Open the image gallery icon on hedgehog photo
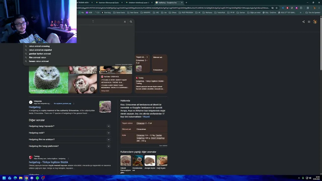Viewport: 322px width, 181px height. click(x=92, y=89)
